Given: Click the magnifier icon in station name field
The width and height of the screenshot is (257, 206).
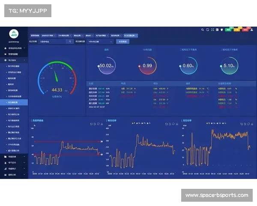Looking at the screenshot, I should 70,42.
